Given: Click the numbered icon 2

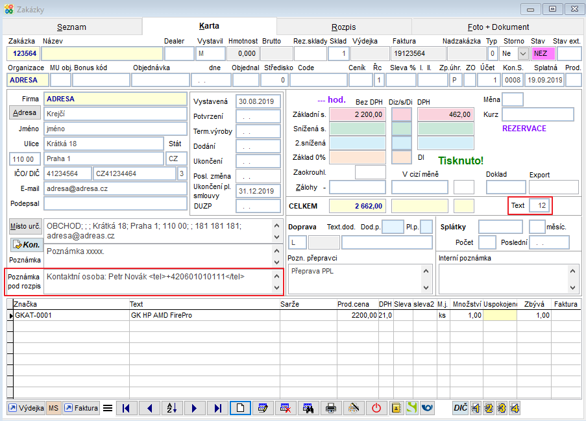Looking at the screenshot, I should click(x=489, y=408).
